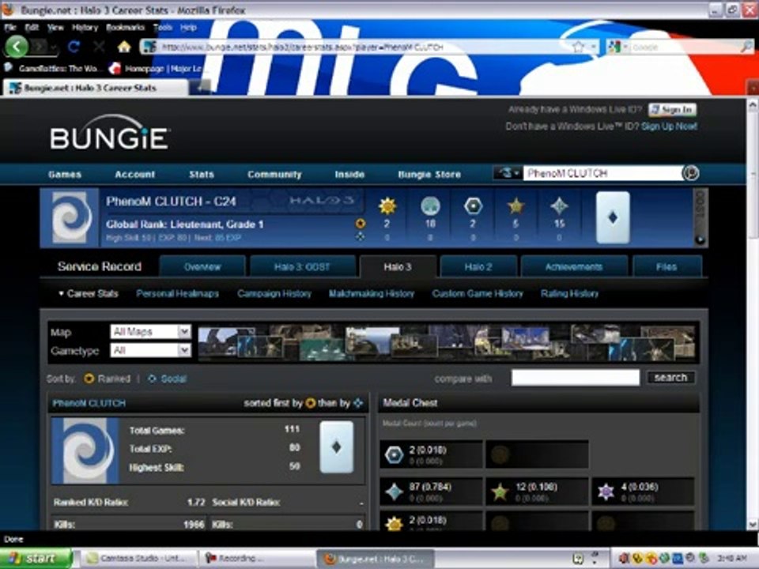Viewport: 759px width, 569px height.
Task: Switch to the Halo 2 tab
Action: pyautogui.click(x=478, y=266)
